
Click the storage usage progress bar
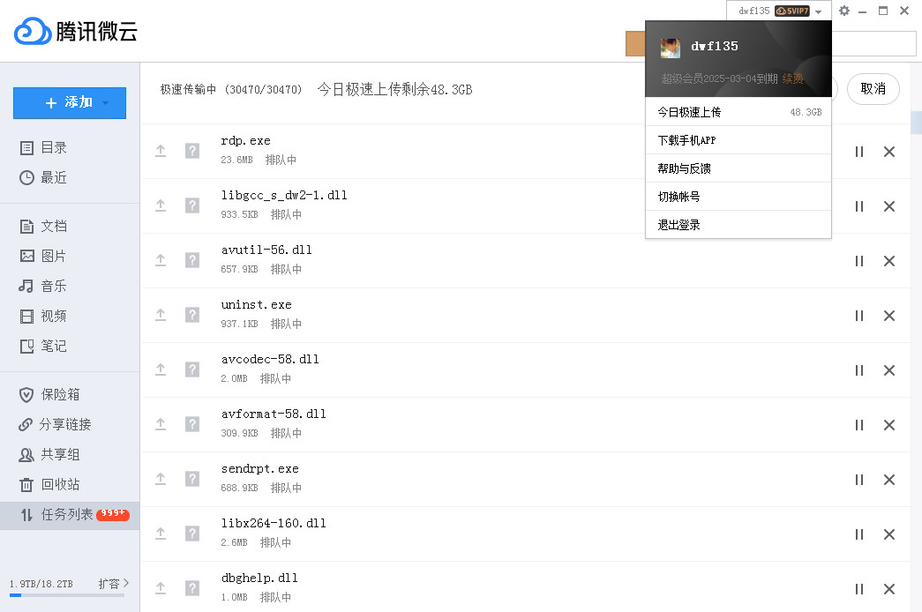[x=67, y=595]
